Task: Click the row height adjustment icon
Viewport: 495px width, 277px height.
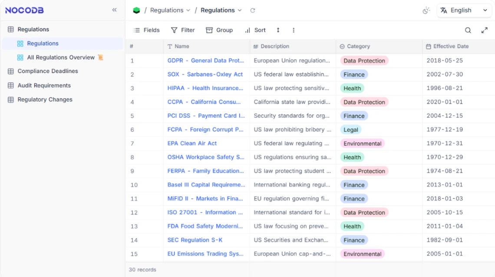Action: [x=278, y=30]
